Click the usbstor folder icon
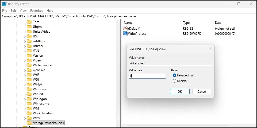Screen dimensions: 257x128 (29, 46)
